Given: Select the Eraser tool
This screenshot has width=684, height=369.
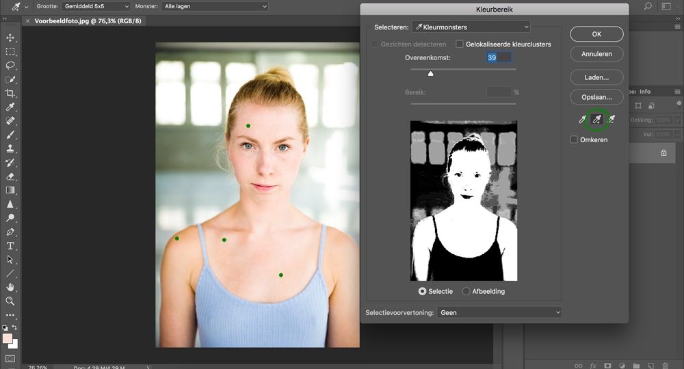Looking at the screenshot, I should click(x=10, y=176).
